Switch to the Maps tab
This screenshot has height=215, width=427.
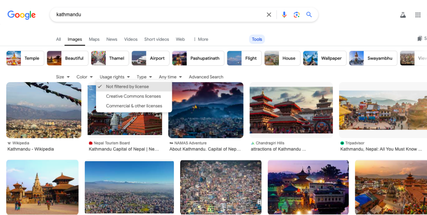click(94, 39)
